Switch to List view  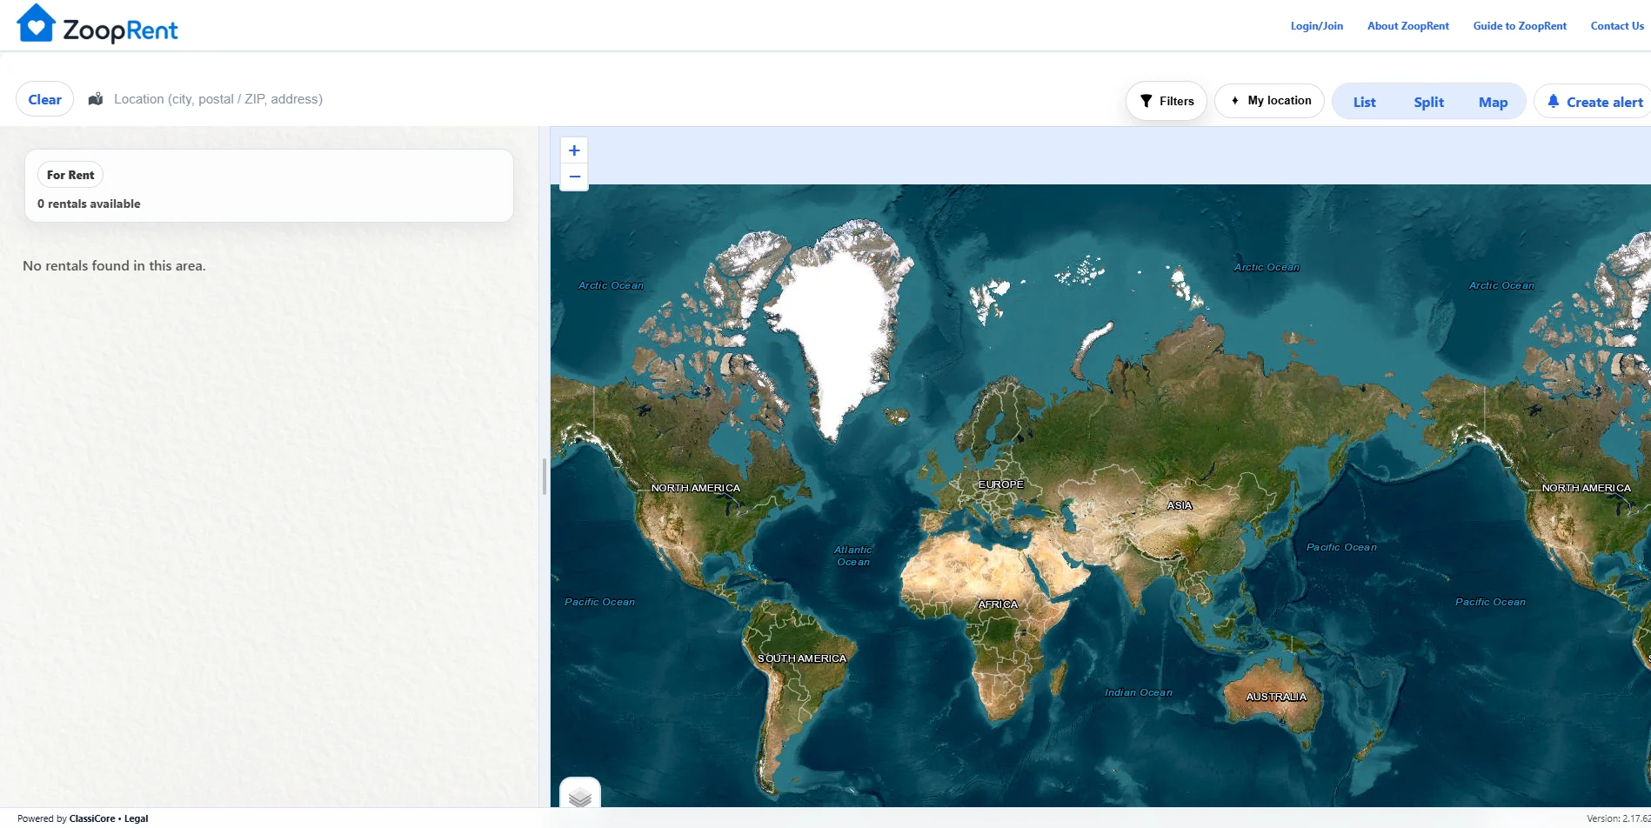click(x=1364, y=102)
